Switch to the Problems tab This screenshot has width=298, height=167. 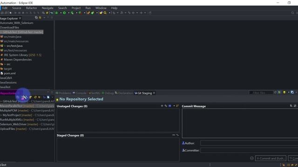coord(63,93)
